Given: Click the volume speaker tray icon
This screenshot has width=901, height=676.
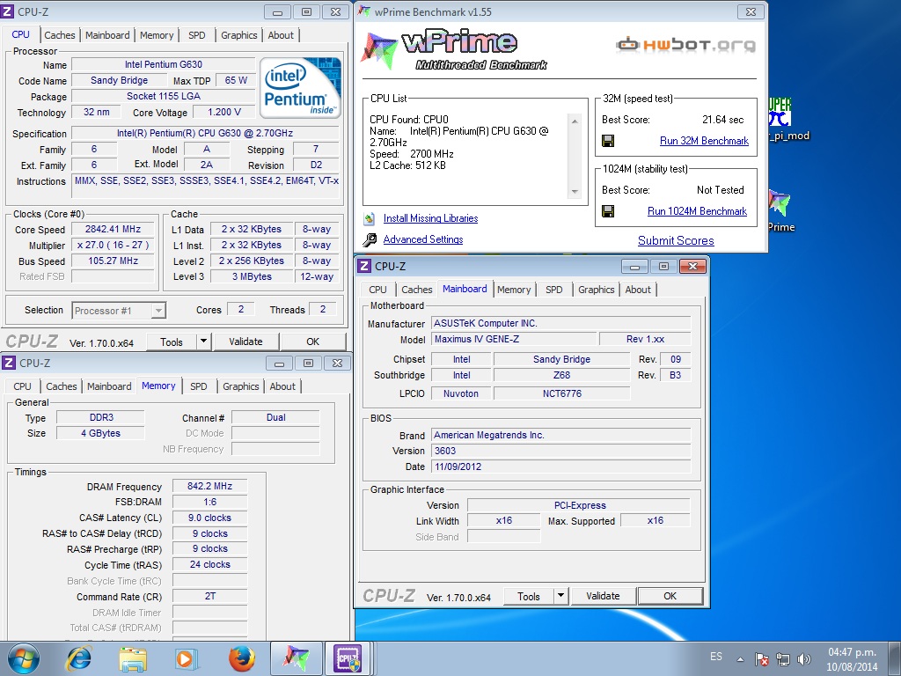Looking at the screenshot, I should point(804,658).
